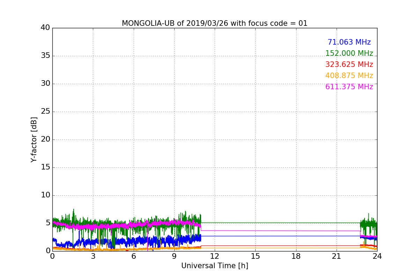This screenshot has width=419, height=279.
Task: Pick the 611.375 MHz legend label
Action: pyautogui.click(x=349, y=87)
